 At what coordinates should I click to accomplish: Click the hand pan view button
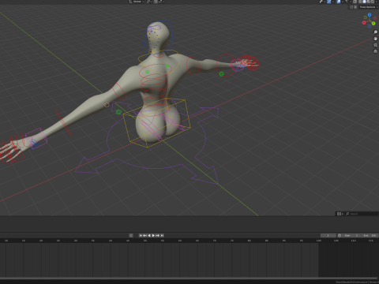coord(375,39)
